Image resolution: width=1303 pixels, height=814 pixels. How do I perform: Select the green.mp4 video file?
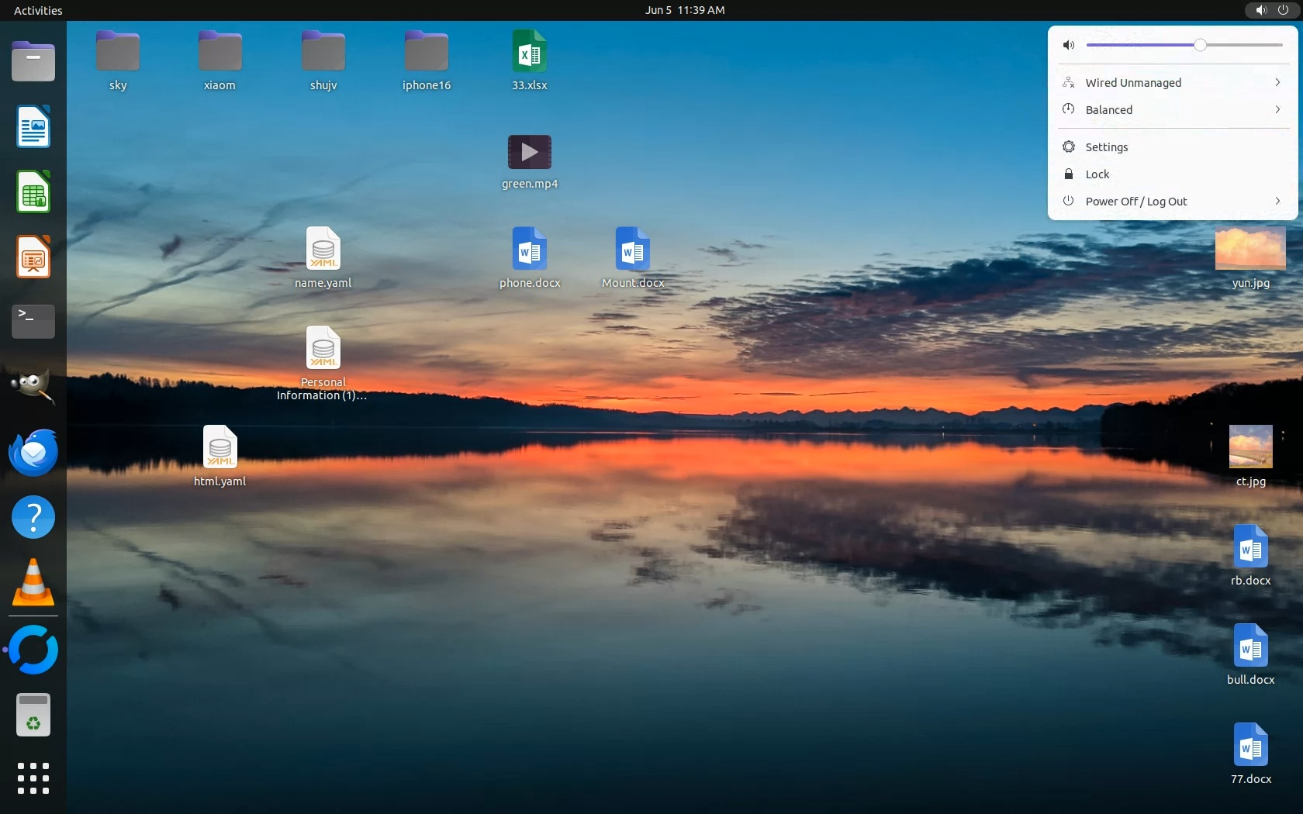pyautogui.click(x=529, y=153)
